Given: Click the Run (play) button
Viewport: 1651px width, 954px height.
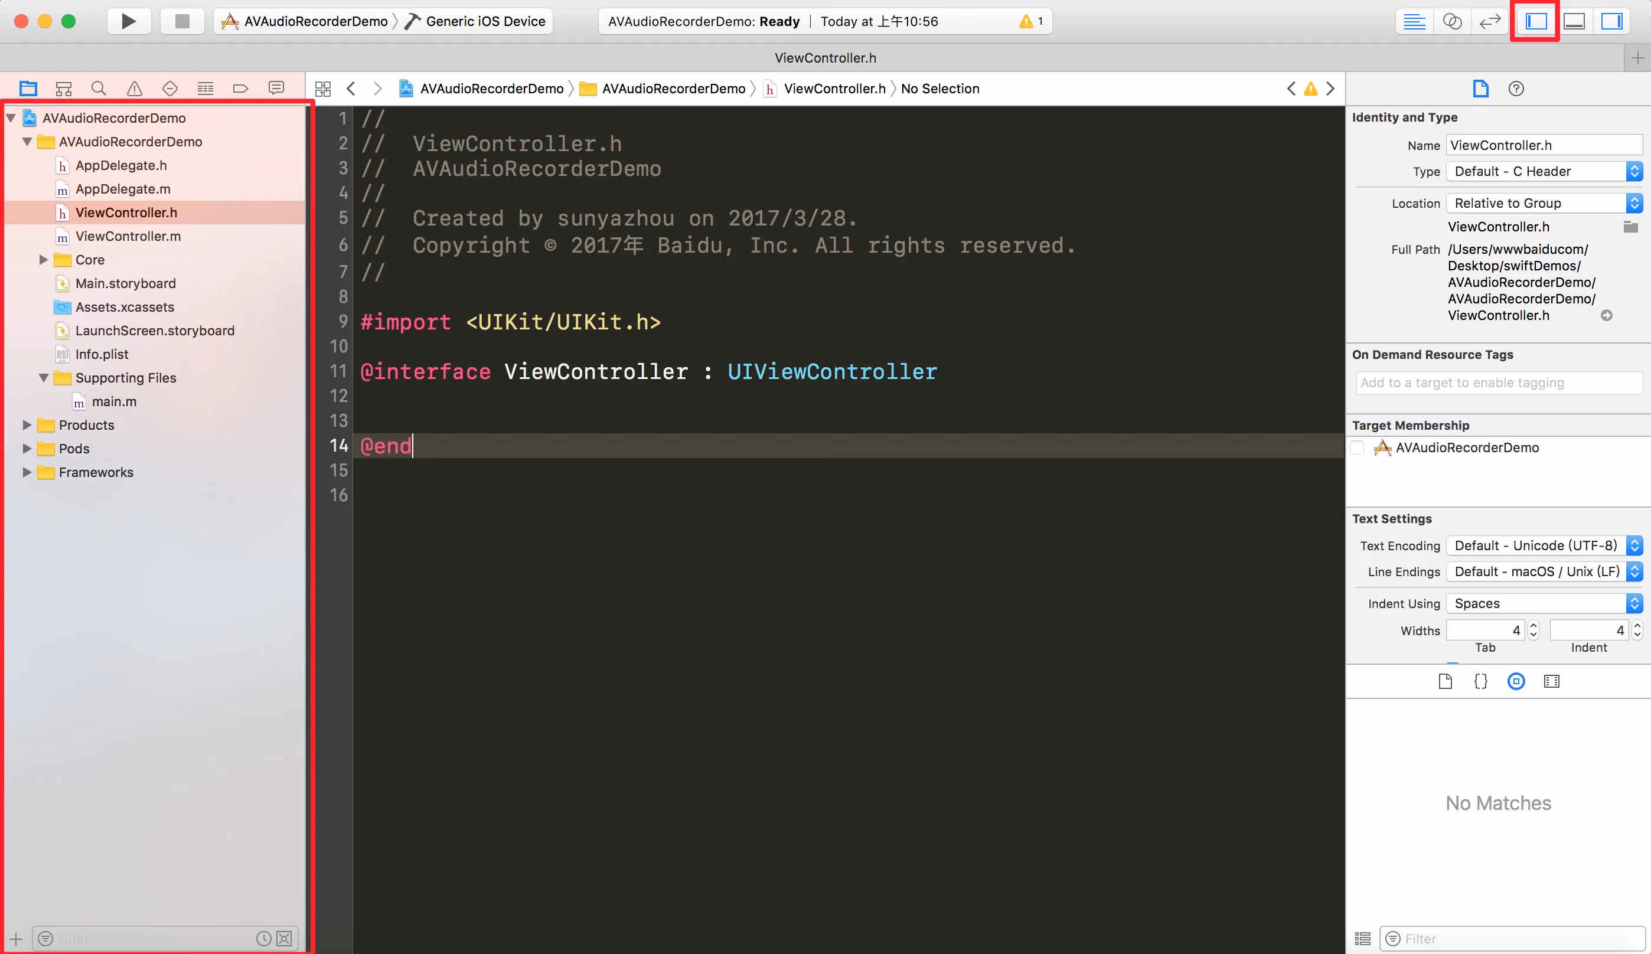Looking at the screenshot, I should (128, 21).
